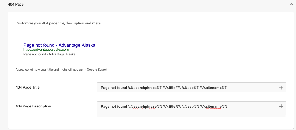Click the 'Customize your 404 page title' intro text

pyautogui.click(x=59, y=24)
